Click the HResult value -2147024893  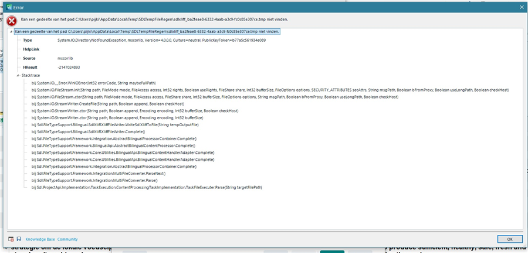tap(69, 68)
